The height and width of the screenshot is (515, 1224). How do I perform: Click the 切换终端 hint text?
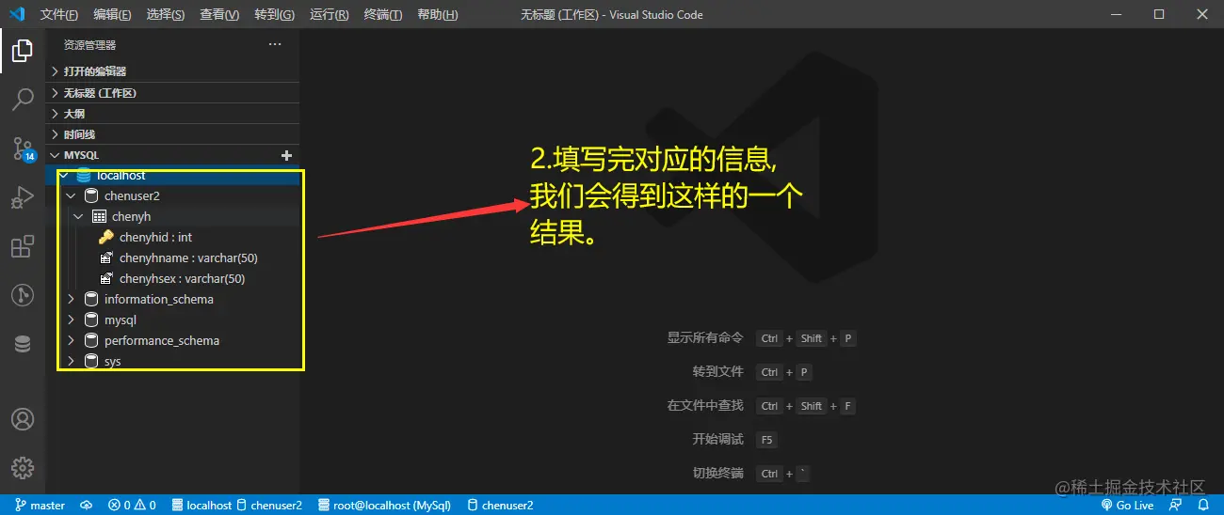(x=717, y=474)
